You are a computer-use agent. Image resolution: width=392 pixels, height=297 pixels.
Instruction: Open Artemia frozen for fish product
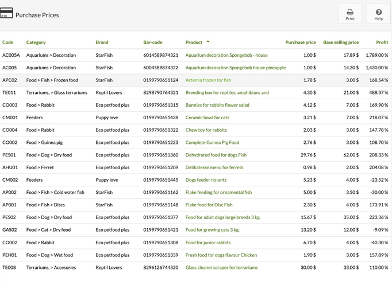point(208,80)
